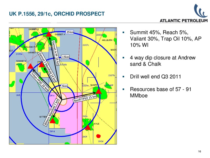Select the 'MILLBURN' field name on map
The image size is (210, 158).
[107, 40]
